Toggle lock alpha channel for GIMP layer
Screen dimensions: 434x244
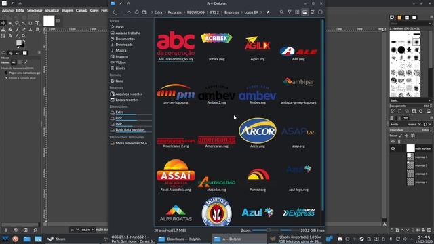(x=413, y=136)
